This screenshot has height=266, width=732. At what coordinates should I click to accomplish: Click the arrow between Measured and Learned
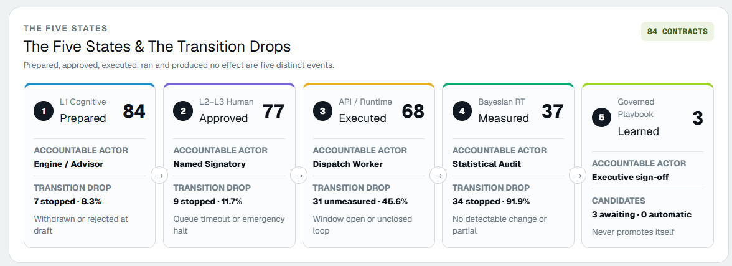pos(578,176)
